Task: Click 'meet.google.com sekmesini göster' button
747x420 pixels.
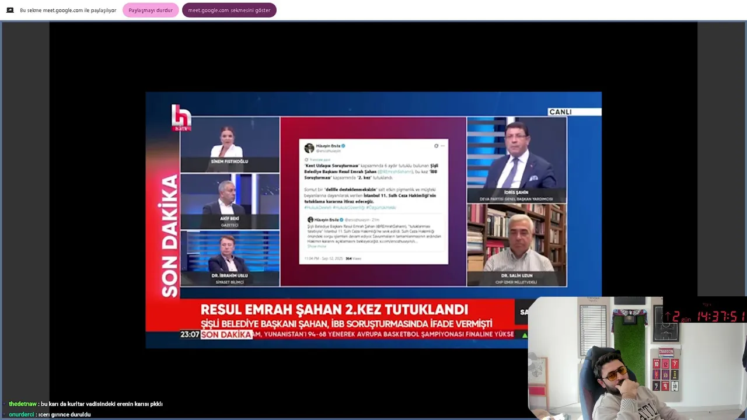Action: [x=229, y=10]
